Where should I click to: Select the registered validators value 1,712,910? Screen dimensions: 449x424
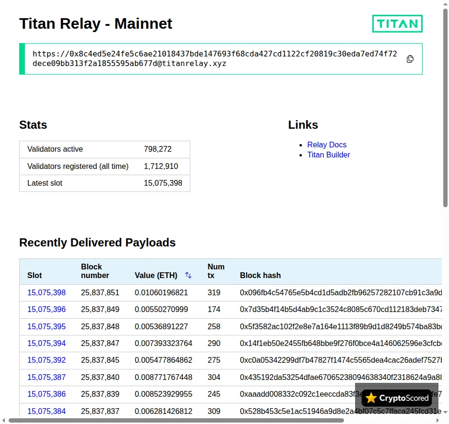(x=161, y=166)
